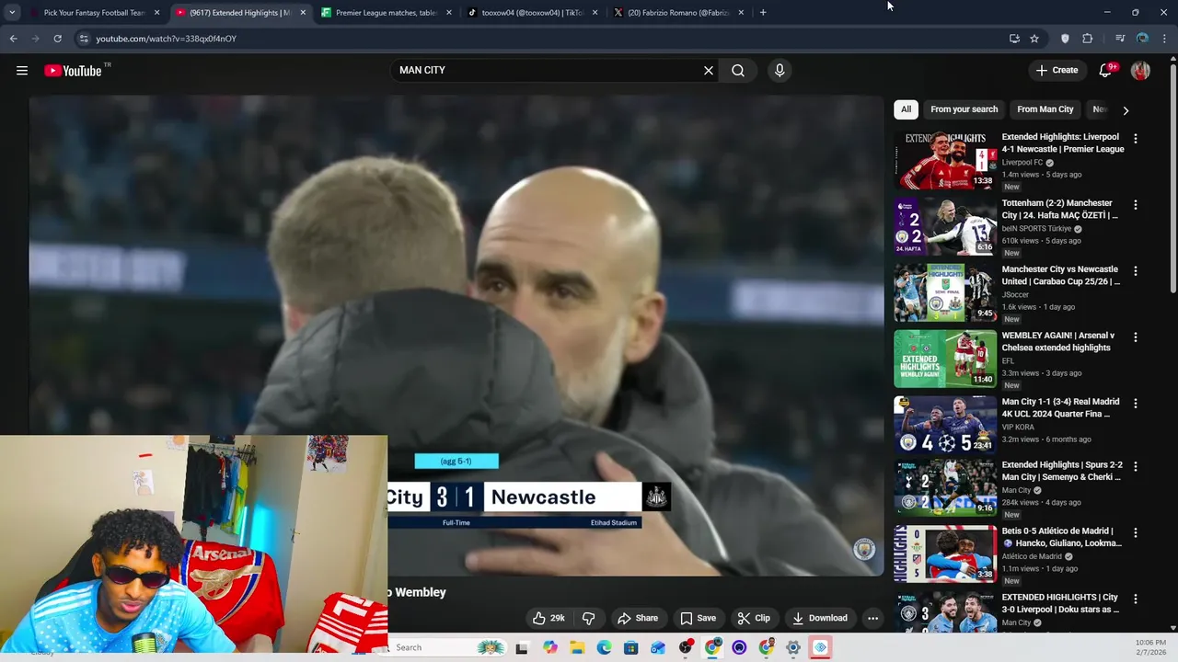
Task: Open the Chrome profile avatar
Action: (x=1143, y=39)
